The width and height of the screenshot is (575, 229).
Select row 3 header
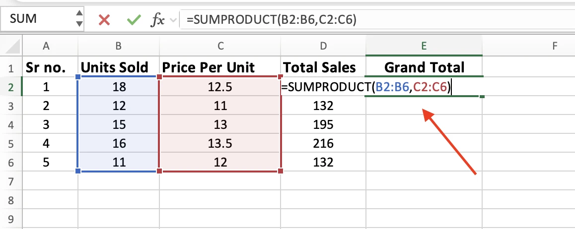click(x=11, y=106)
